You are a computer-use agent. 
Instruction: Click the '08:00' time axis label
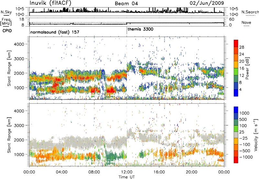(94, 172)
